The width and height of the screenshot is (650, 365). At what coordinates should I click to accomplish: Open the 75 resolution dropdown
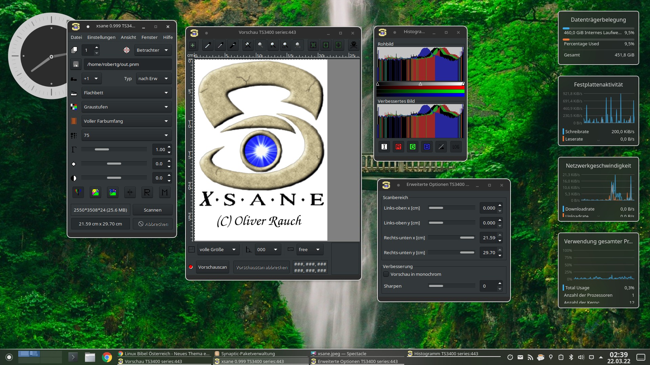click(127, 135)
